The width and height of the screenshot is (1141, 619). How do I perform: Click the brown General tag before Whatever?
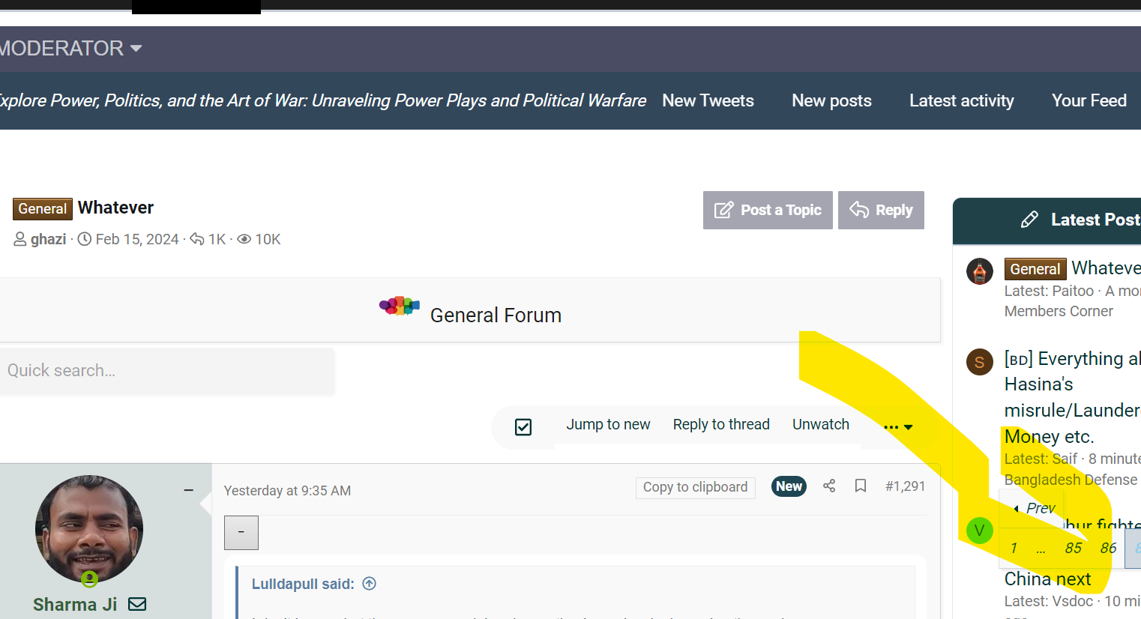pos(43,209)
